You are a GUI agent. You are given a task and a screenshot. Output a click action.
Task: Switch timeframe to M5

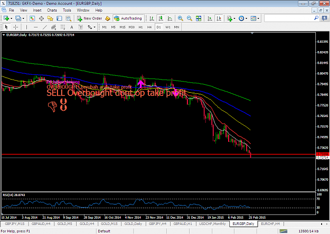(x=113, y=27)
